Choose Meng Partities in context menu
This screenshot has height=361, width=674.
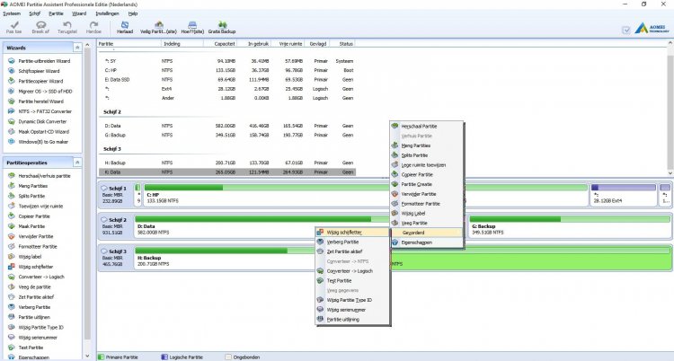427,145
